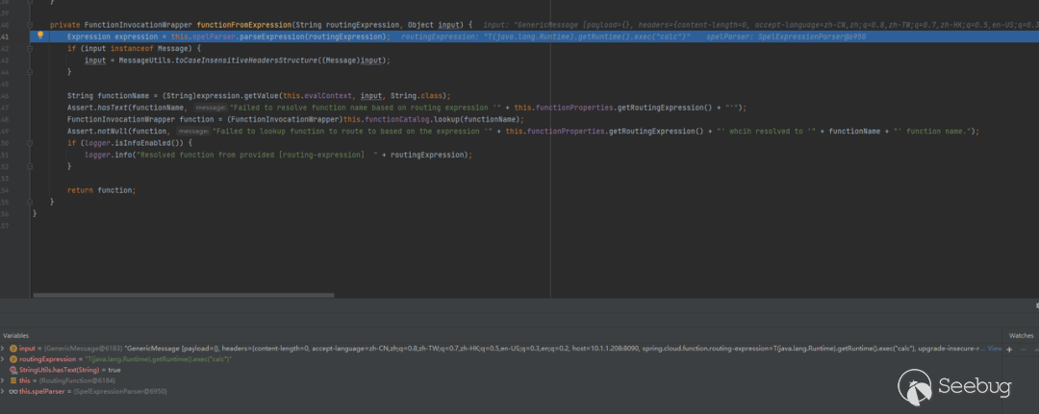Expand the this.spelParser variable node
The height and width of the screenshot is (414, 1039).
(x=4, y=392)
